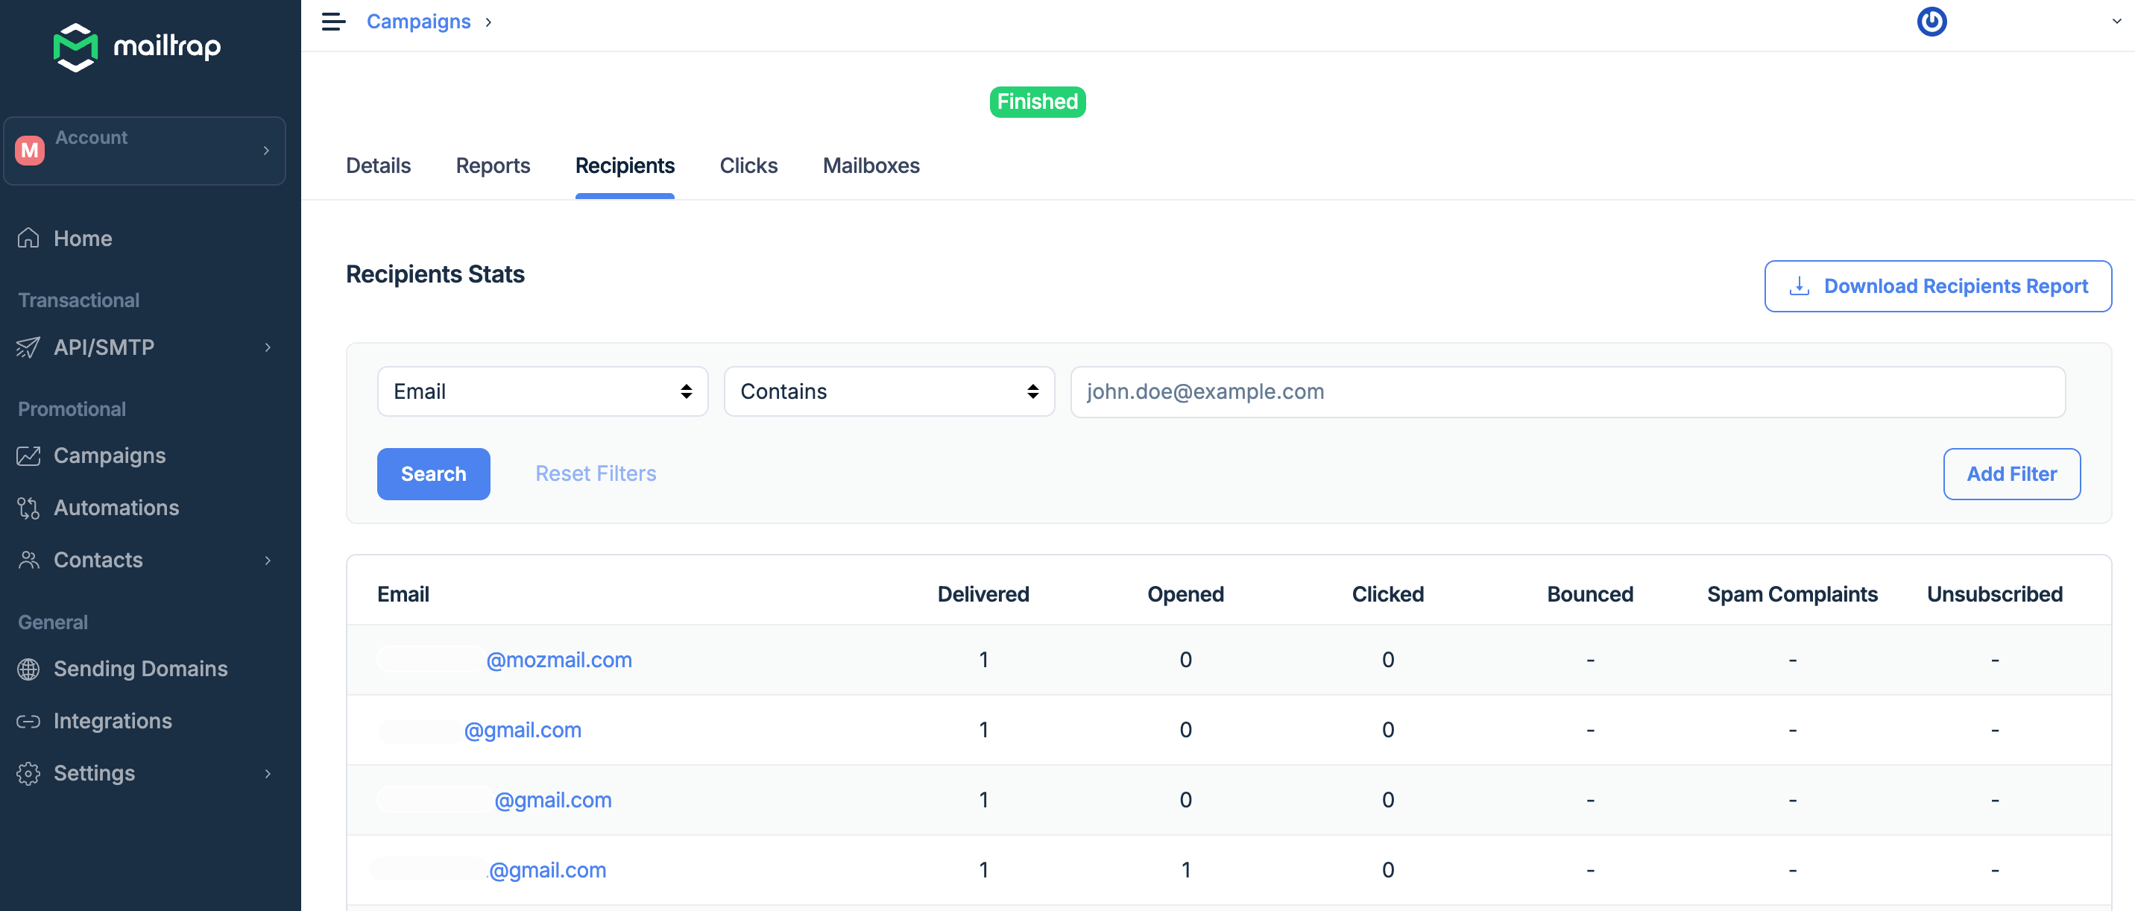
Task: Click the Download Recipients Report button
Action: (1937, 286)
